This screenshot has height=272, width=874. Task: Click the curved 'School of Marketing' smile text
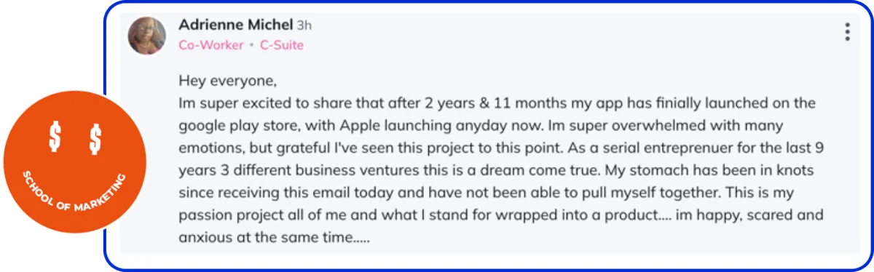point(75,195)
